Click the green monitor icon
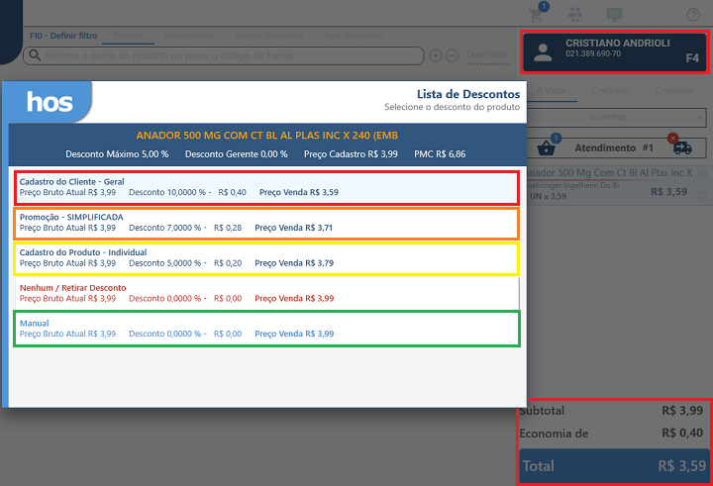 (x=614, y=15)
